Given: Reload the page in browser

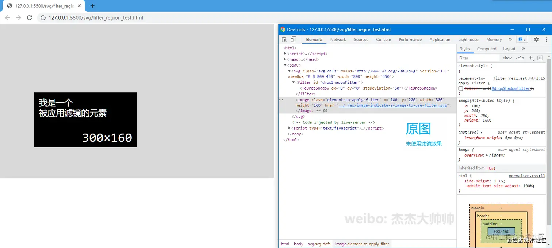Looking at the screenshot, I should [30, 18].
